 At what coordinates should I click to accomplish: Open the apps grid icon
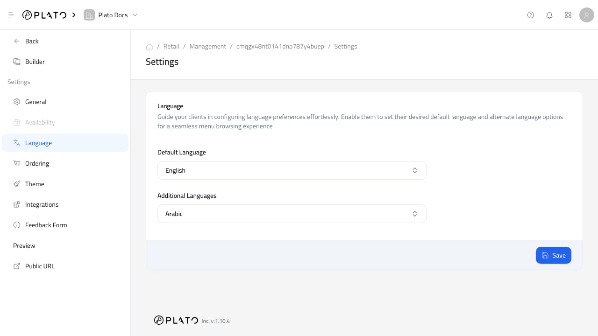568,15
